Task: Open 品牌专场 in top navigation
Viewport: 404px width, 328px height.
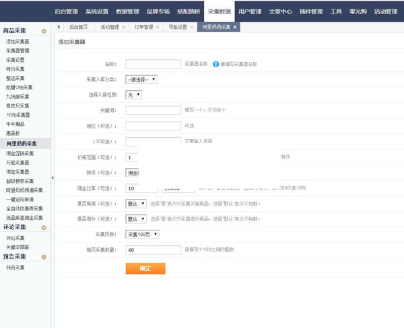Action: pos(158,11)
